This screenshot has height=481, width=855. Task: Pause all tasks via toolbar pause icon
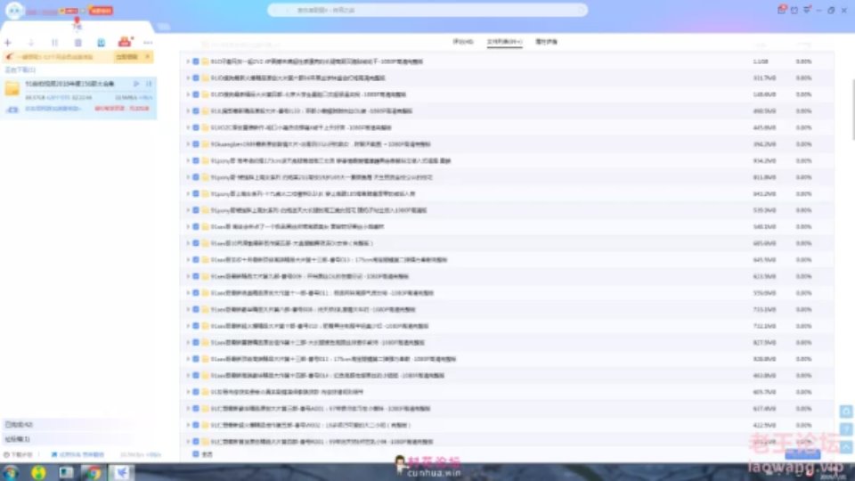54,43
